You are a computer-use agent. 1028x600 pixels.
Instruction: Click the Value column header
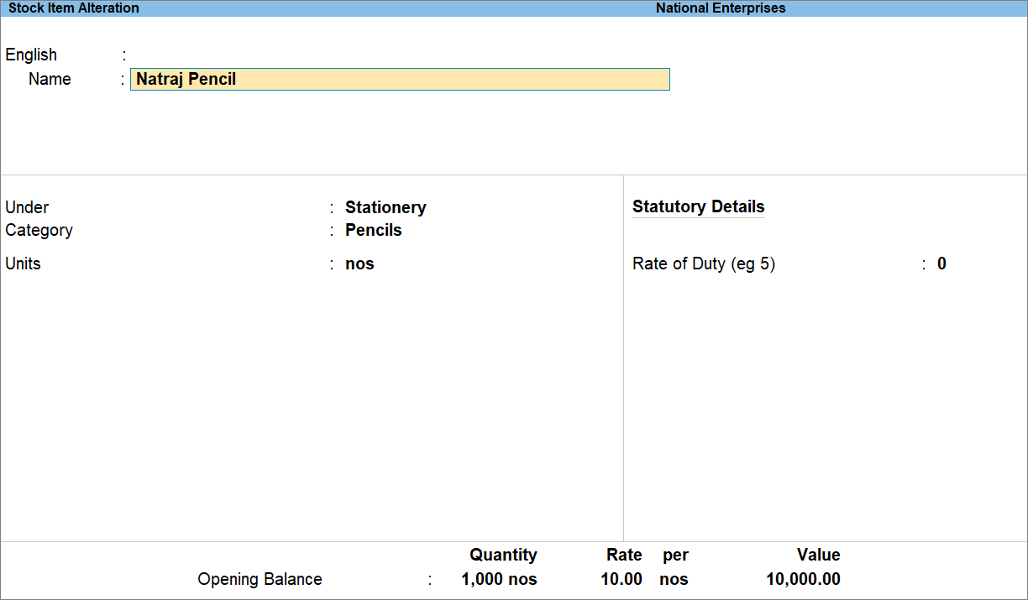click(819, 555)
